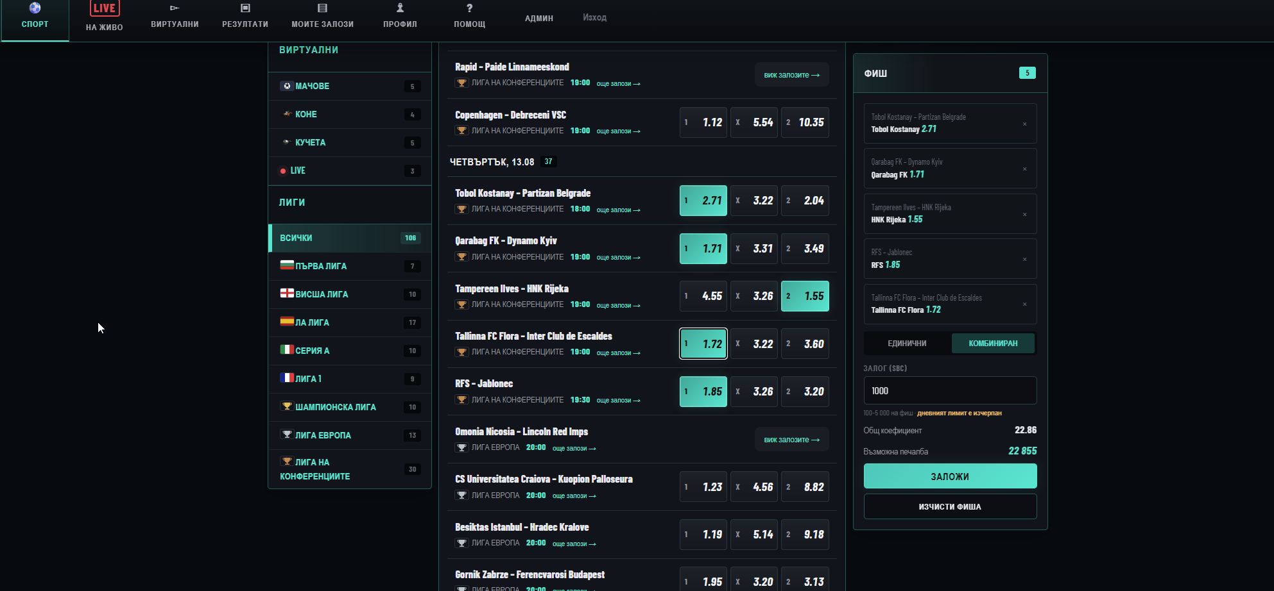
Task: Click the red dot icon next to LIVE
Action: pos(283,171)
